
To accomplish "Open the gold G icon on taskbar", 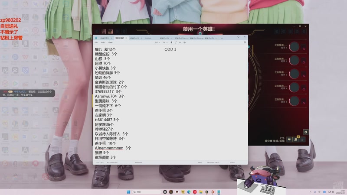I will [x=171, y=192].
